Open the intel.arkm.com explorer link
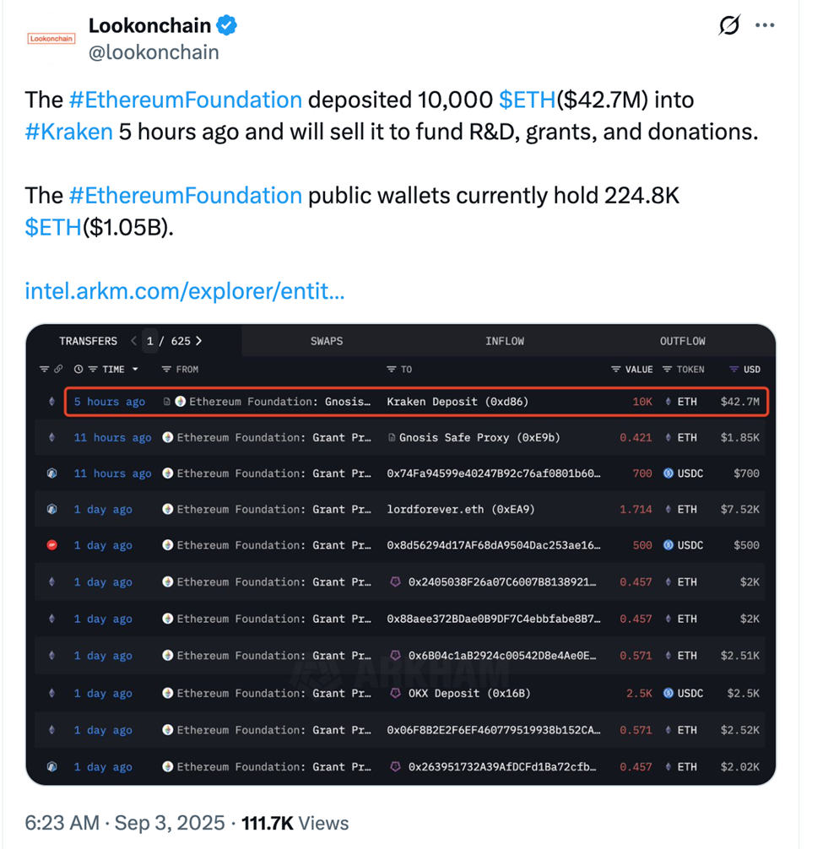The width and height of the screenshot is (823, 849). click(x=185, y=292)
